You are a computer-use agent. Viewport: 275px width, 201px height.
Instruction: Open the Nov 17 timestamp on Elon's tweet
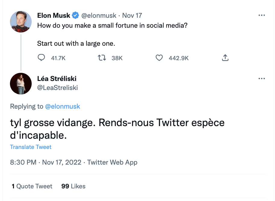click(x=132, y=15)
